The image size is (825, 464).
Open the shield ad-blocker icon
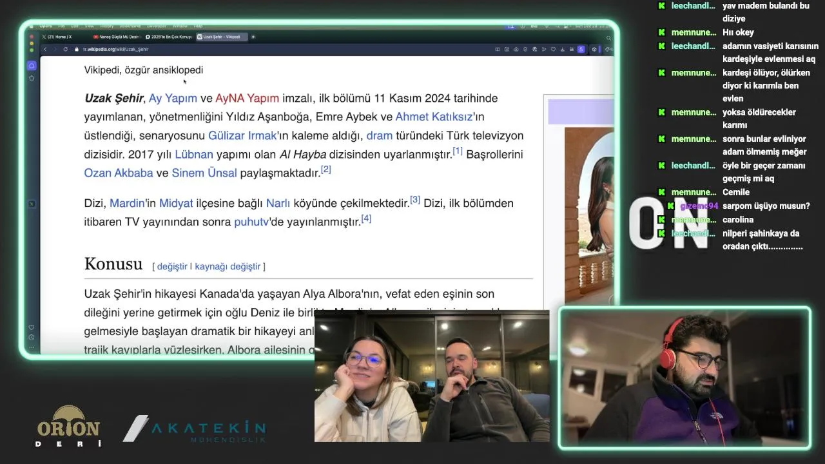point(525,50)
